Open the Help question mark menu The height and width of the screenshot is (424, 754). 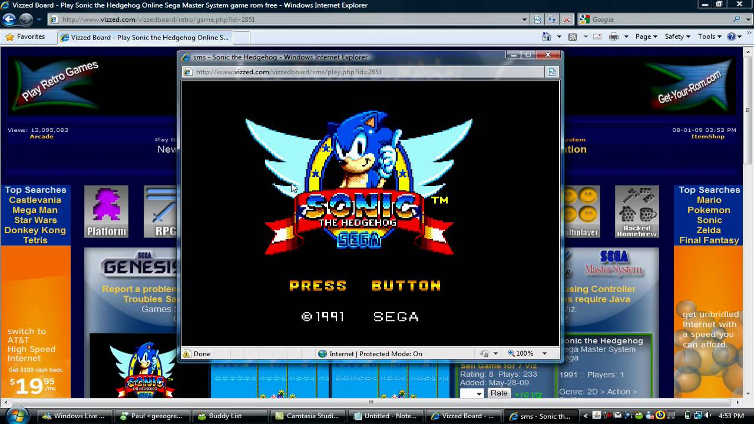click(734, 37)
